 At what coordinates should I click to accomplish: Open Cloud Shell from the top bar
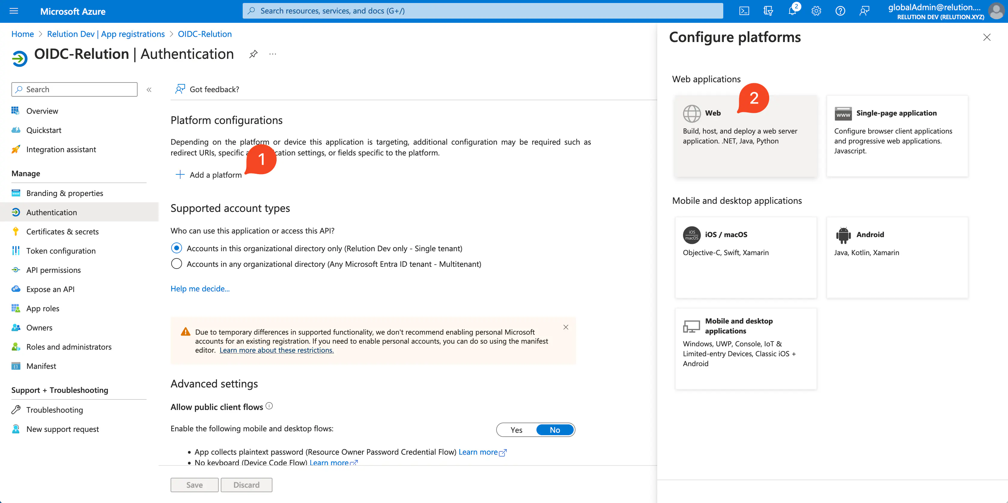pyautogui.click(x=744, y=11)
